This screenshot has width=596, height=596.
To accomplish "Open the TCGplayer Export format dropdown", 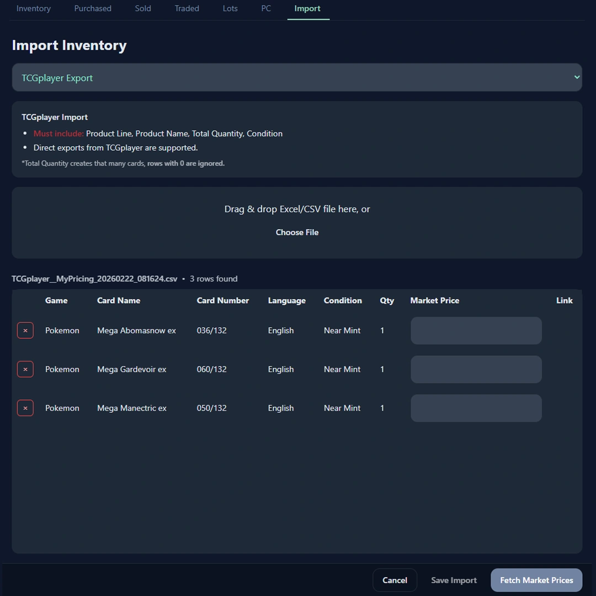I will tap(297, 78).
